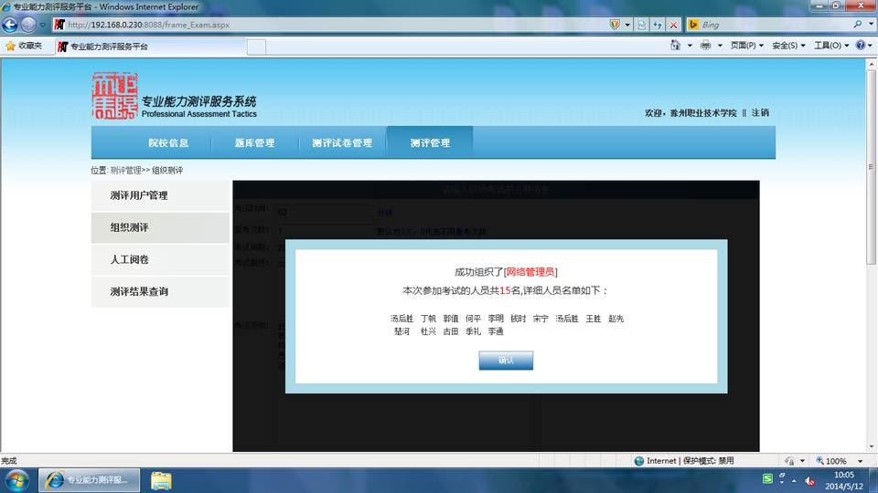Go back with the browser Back arrow
This screenshot has height=493, width=878.
10,25
